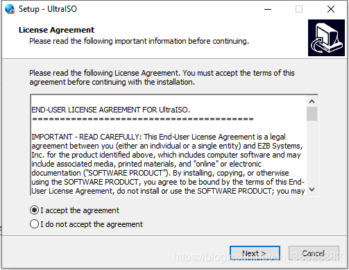349x270 pixels.
Task: Click the license scroll up arrow
Action: [x=312, y=101]
